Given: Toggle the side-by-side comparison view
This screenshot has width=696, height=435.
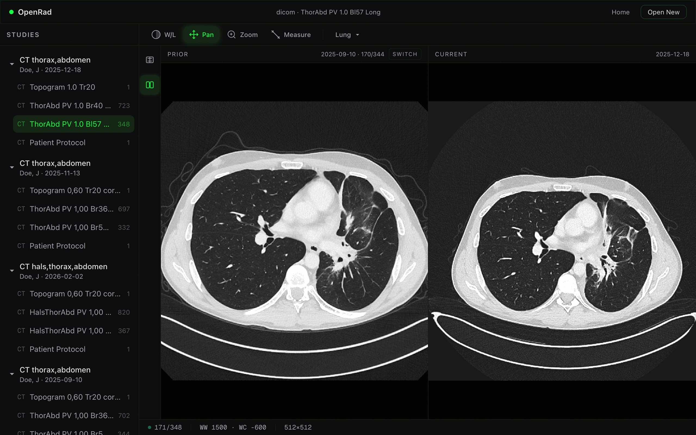Looking at the screenshot, I should tap(149, 84).
